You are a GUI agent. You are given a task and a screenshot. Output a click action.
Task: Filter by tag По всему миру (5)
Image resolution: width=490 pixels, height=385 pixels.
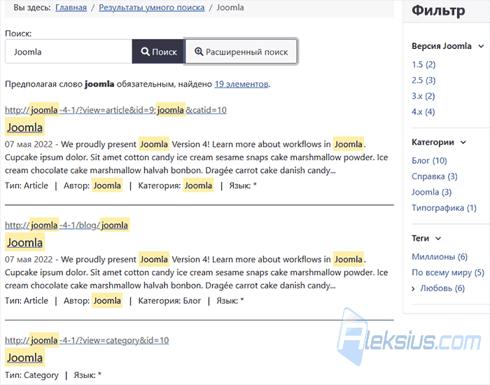(448, 272)
